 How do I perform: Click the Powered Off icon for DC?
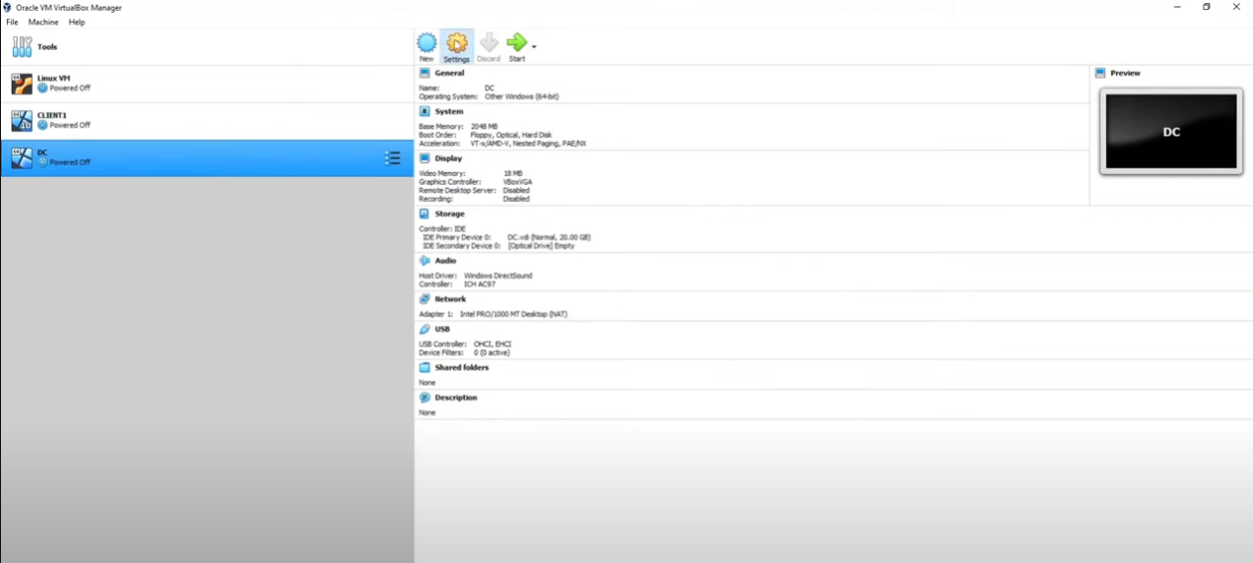pos(42,162)
